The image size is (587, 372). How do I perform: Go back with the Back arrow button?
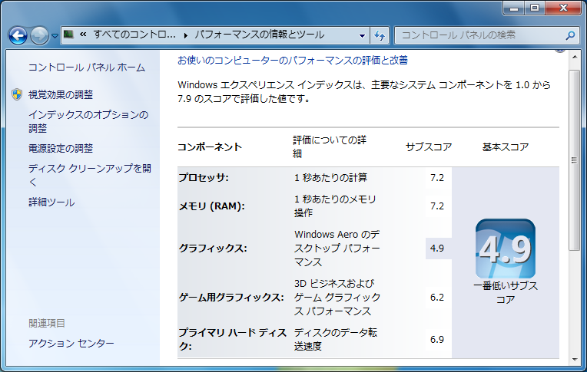tap(18, 36)
